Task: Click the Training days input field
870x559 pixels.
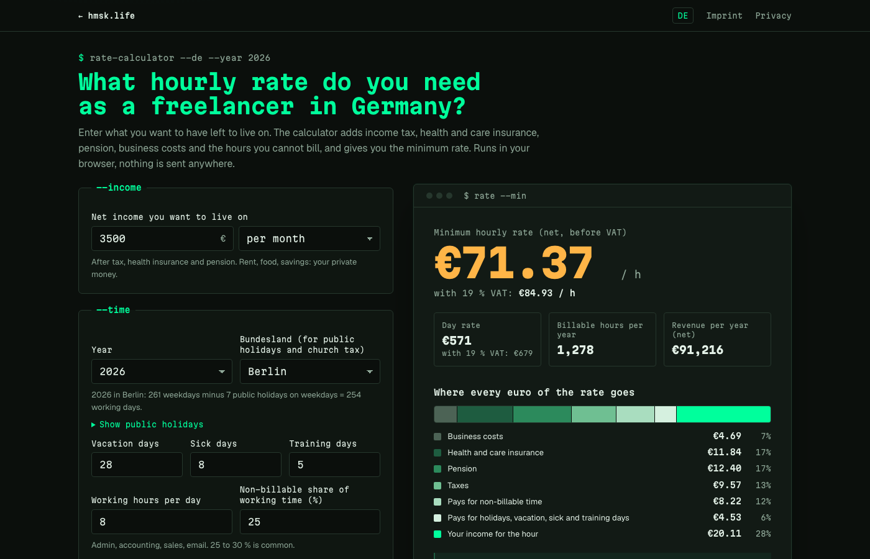Action: (x=334, y=465)
